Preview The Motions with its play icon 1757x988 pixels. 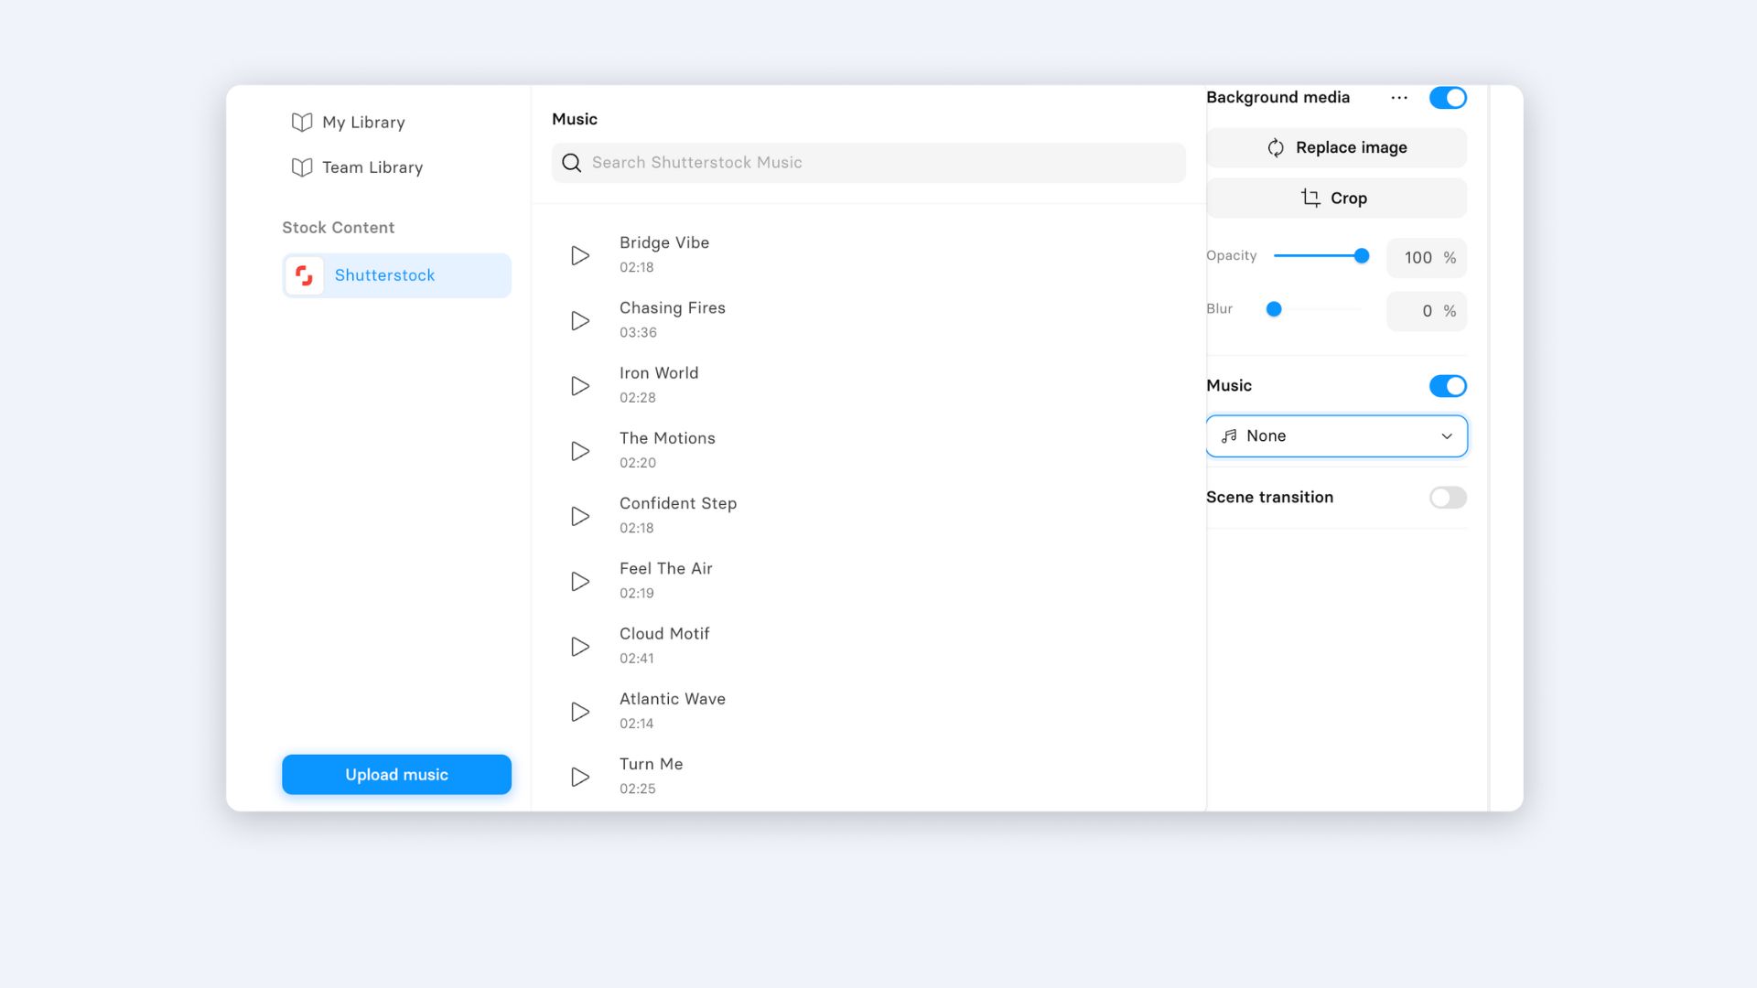(x=580, y=451)
